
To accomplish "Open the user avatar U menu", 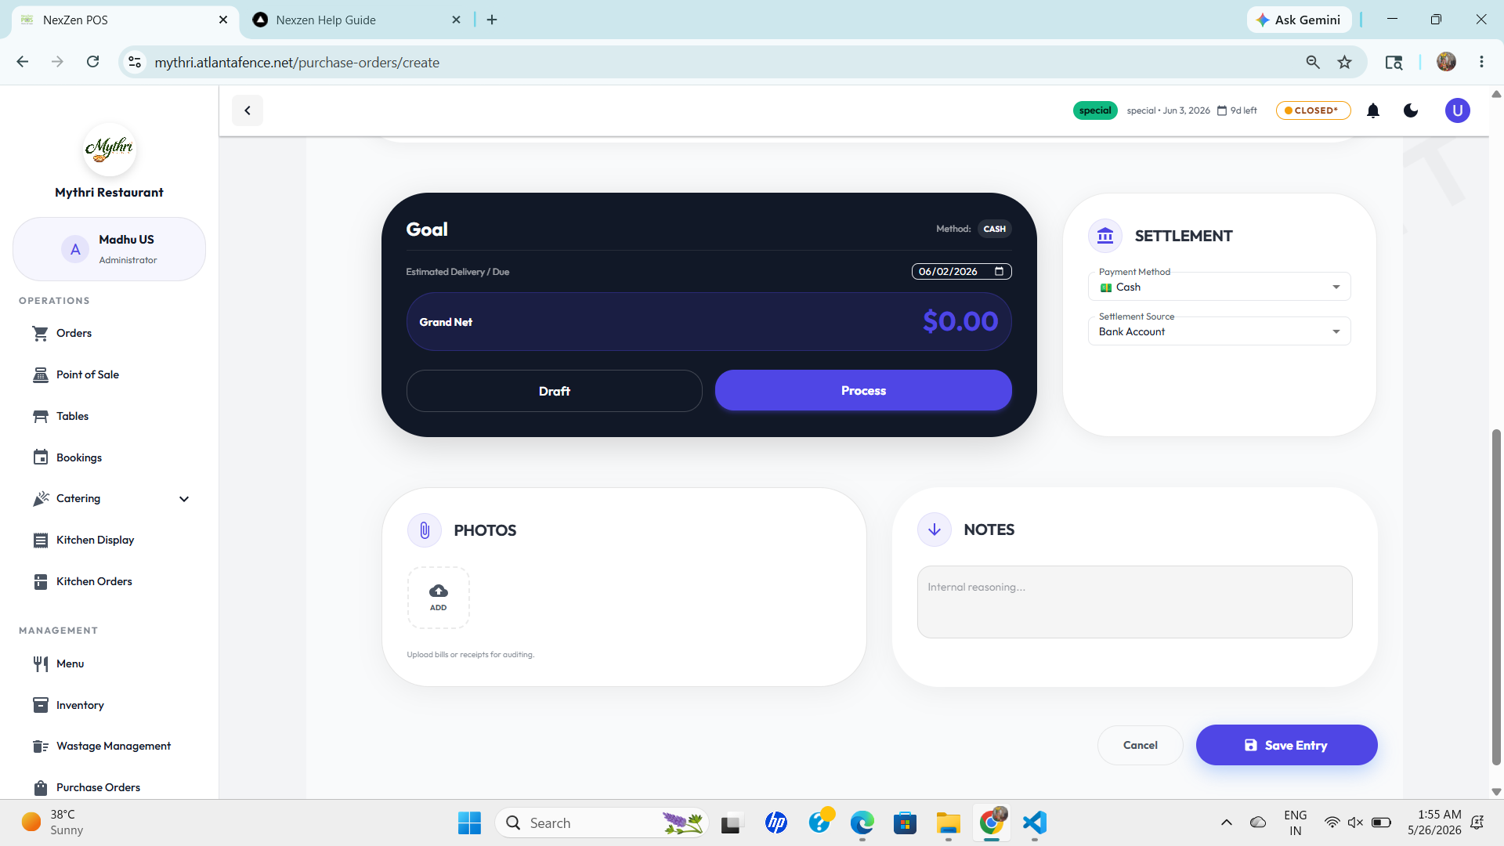I will point(1457,110).
